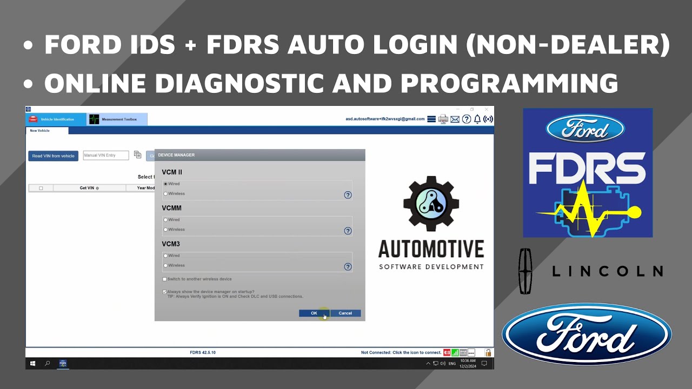Click the gray device status icon
692x389 pixels.
tap(463, 352)
